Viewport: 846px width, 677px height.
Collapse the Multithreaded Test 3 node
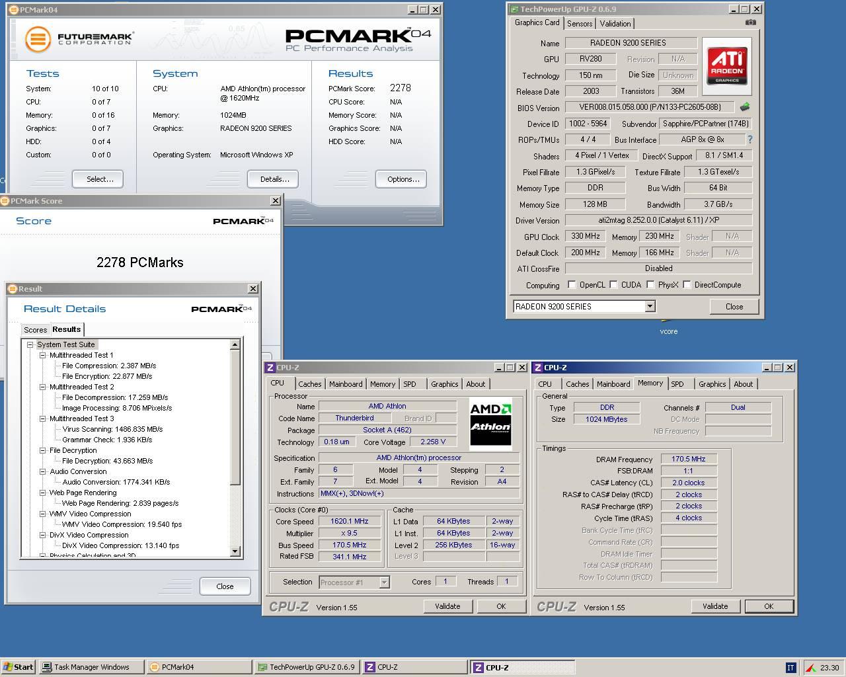pos(42,418)
